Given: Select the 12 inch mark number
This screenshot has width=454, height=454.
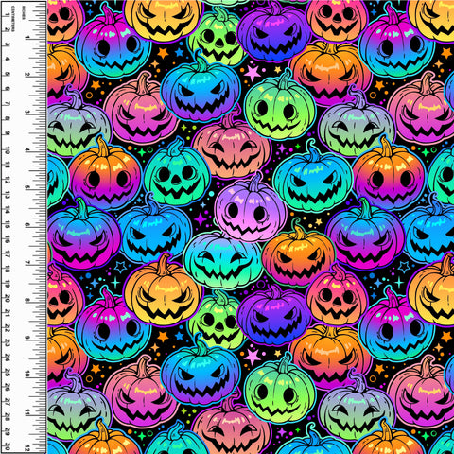Looking at the screenshot, I should [27, 448].
